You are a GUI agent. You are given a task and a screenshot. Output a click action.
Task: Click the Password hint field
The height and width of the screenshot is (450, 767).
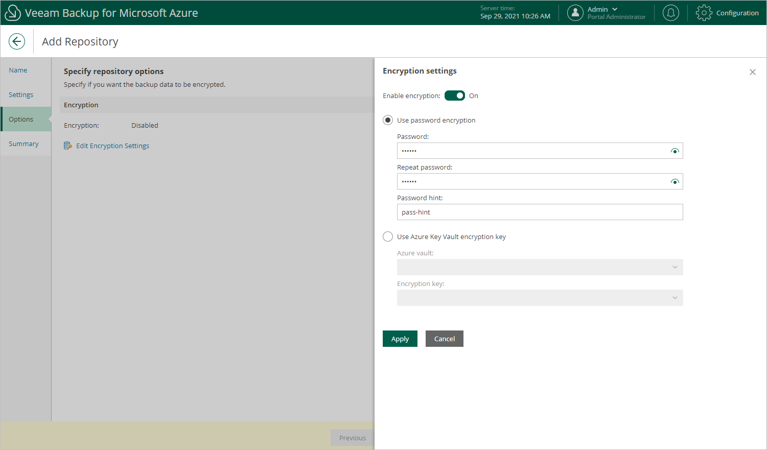[x=540, y=212]
